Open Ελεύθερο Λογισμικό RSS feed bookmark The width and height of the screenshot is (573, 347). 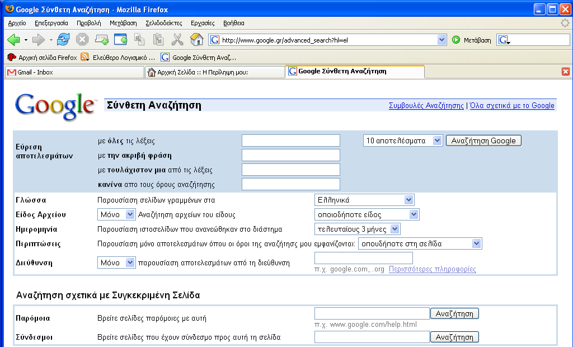pyautogui.click(x=118, y=58)
